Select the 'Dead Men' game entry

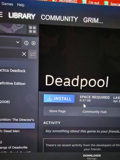(10, 131)
